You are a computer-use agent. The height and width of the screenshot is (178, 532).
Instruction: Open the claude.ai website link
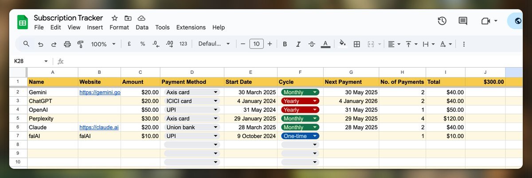[99, 127]
